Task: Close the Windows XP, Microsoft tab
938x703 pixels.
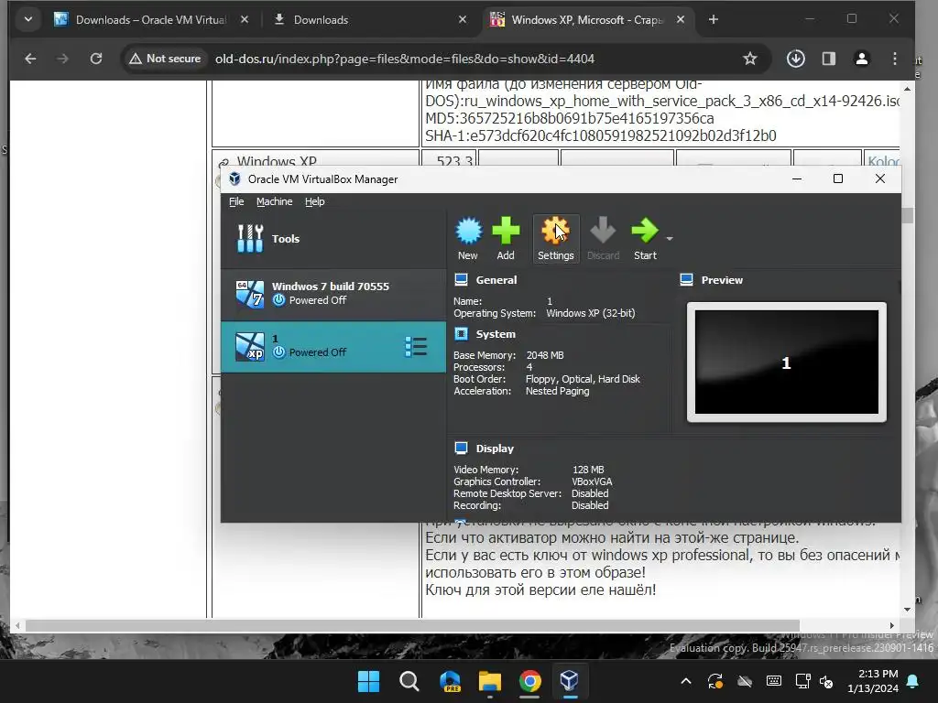Action: click(x=681, y=20)
